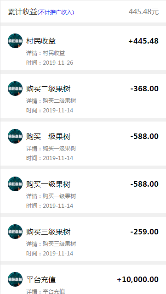Tap the avatar of first 购买一级果树 entry
166x294 pixels.
click(15, 136)
